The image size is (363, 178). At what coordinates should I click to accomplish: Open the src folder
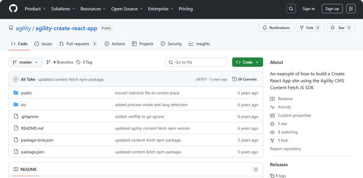[x=24, y=105]
